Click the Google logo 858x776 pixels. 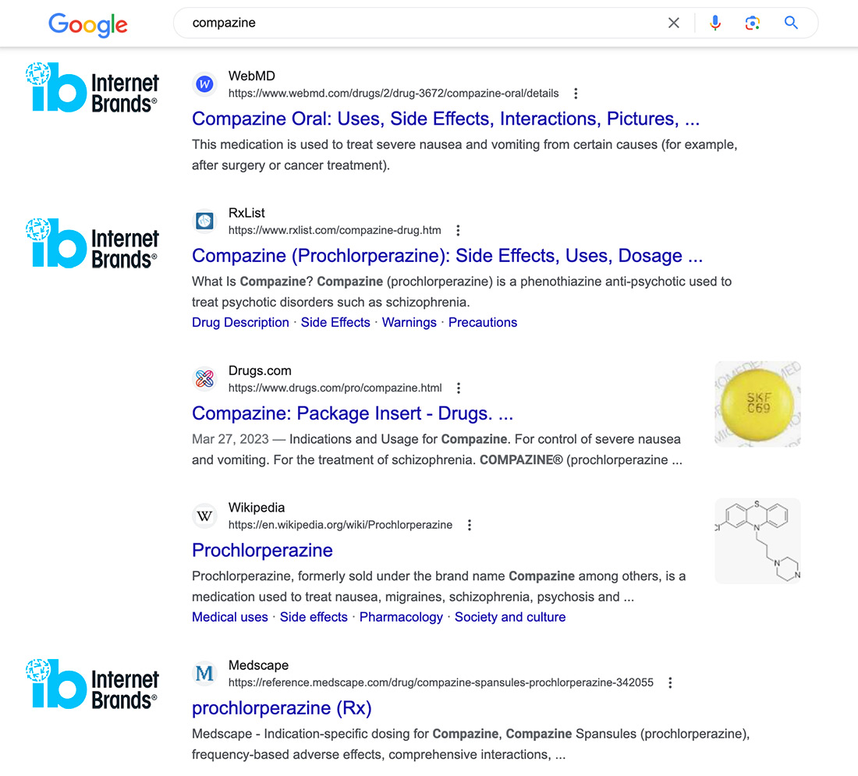pyautogui.click(x=88, y=25)
